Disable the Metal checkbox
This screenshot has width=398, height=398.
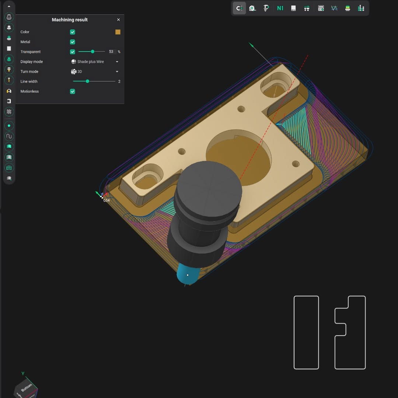pyautogui.click(x=72, y=42)
